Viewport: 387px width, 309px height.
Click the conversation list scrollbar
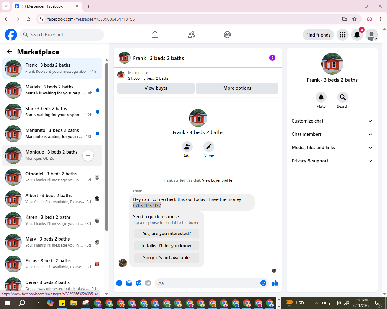(x=106, y=147)
